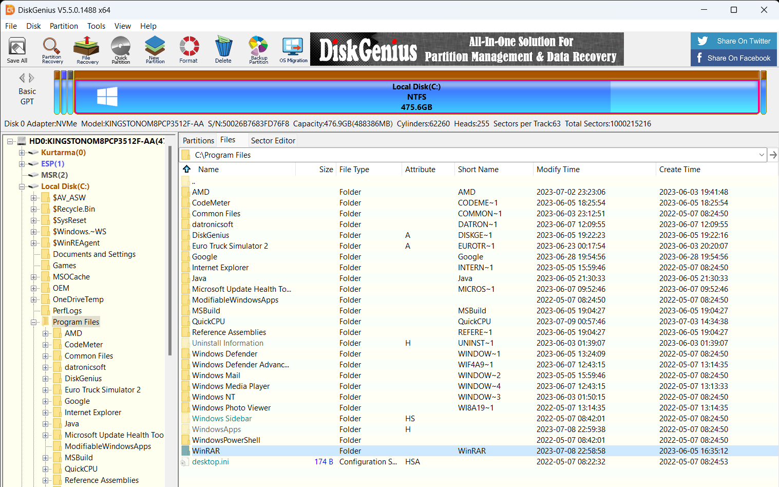779x487 pixels.
Task: Switch to the Sector Editor tab
Action: coord(273,140)
